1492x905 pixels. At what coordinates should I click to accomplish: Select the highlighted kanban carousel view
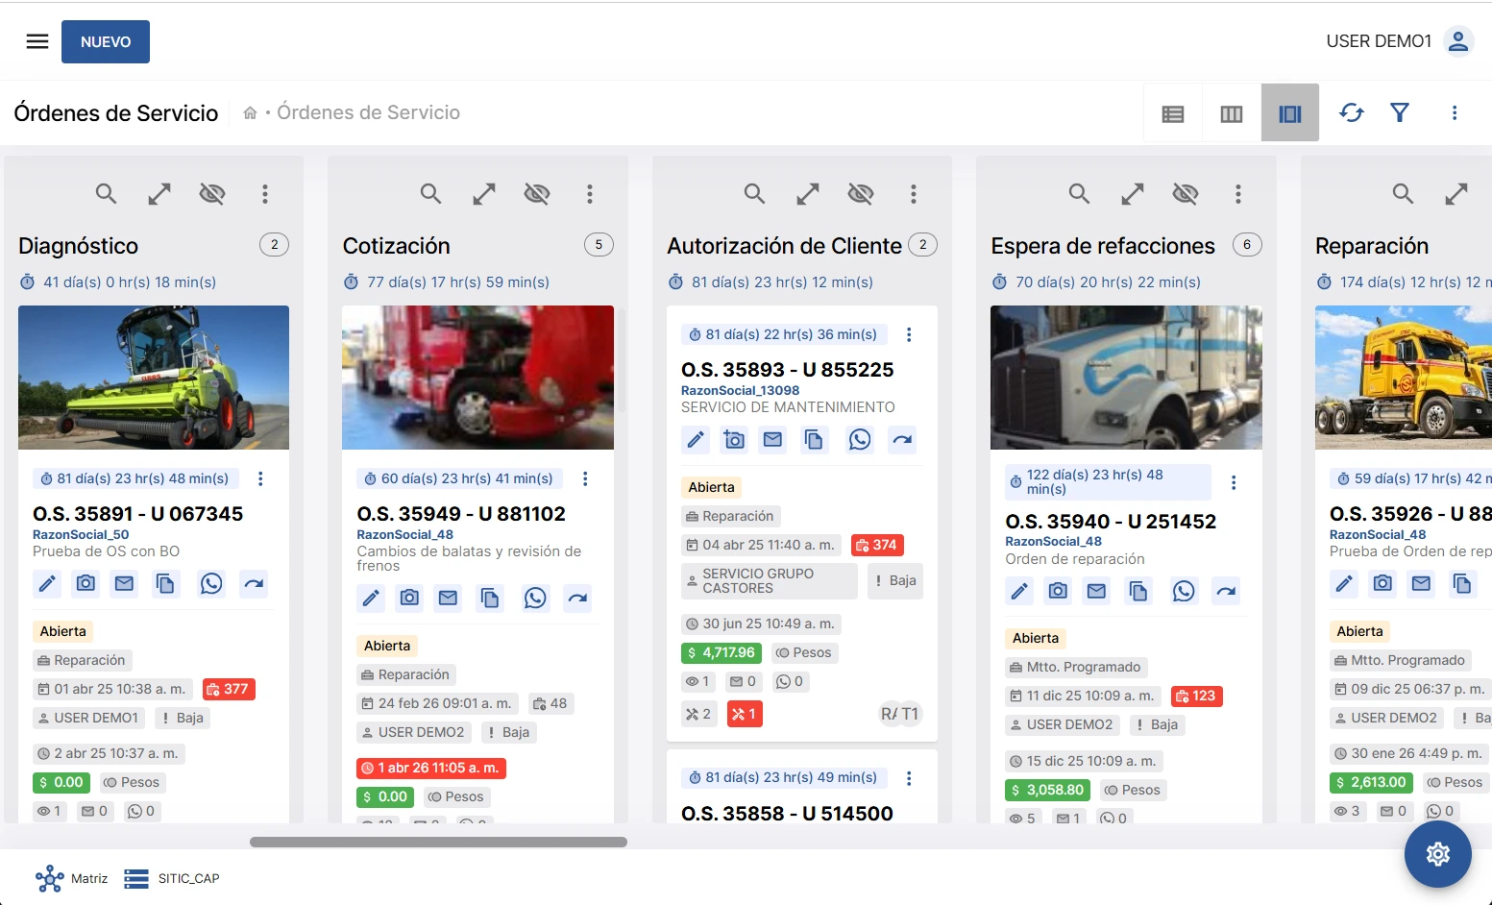[1290, 113]
